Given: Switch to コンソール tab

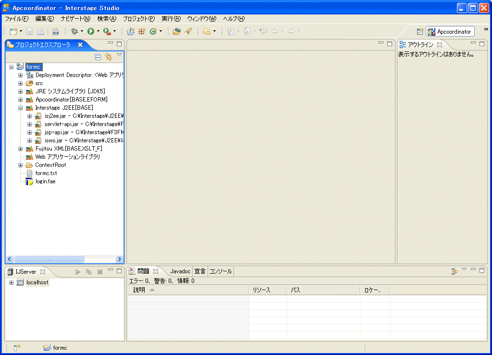Looking at the screenshot, I should (x=221, y=271).
